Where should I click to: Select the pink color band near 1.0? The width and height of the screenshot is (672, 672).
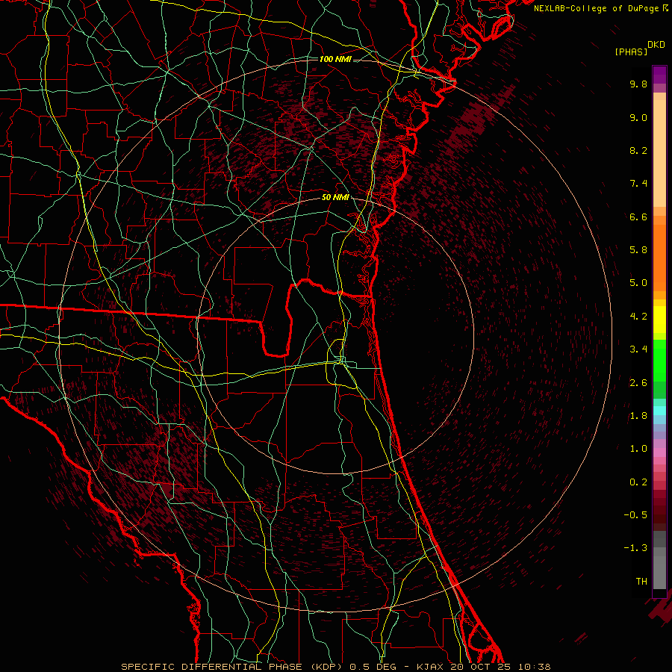pyautogui.click(x=659, y=449)
